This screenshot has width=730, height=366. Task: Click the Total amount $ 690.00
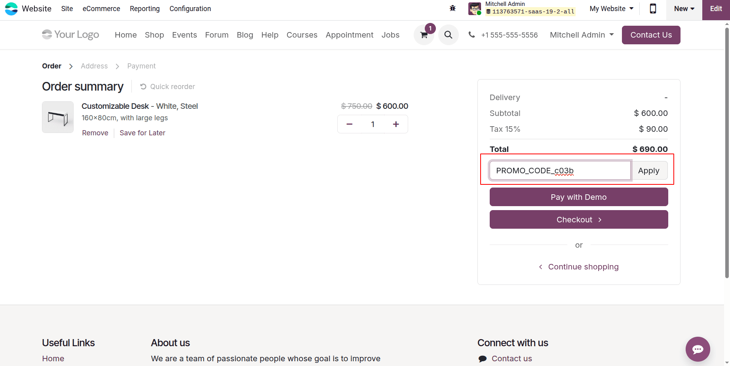click(x=650, y=149)
